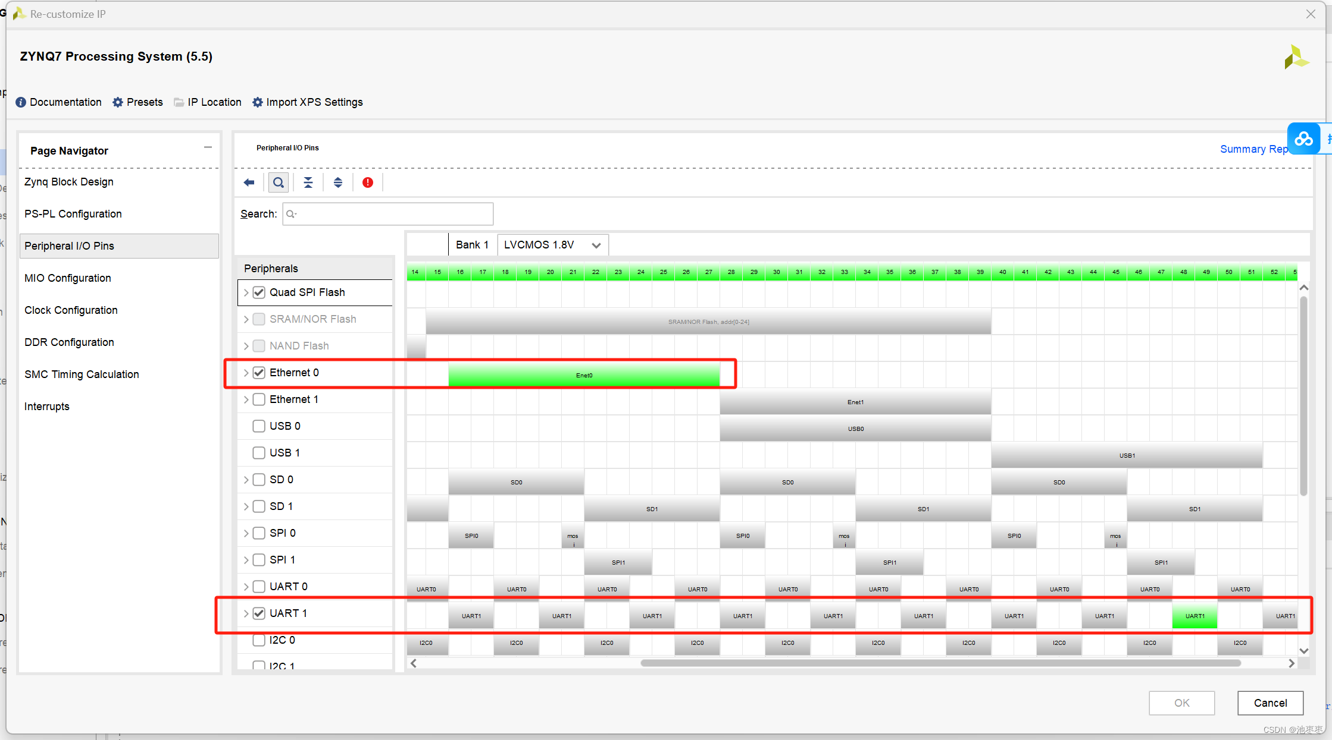
Task: Enable the USB 0 checkbox
Action: (x=259, y=426)
